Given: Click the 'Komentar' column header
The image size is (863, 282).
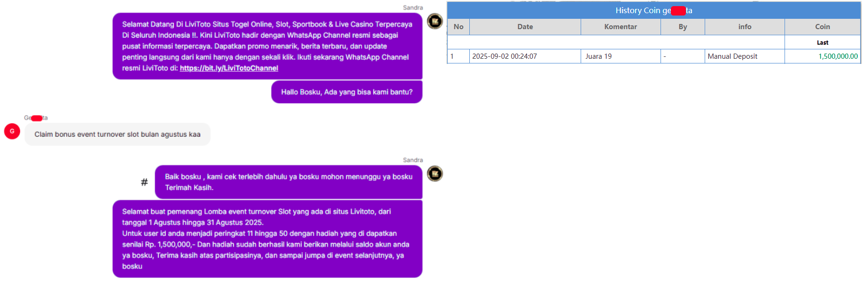Looking at the screenshot, I should (x=621, y=27).
